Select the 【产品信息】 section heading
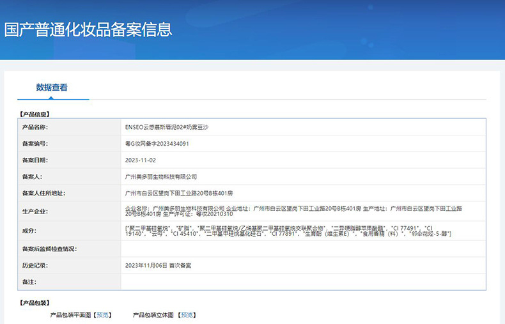Viewport: 505px width, 324px height. pyautogui.click(x=35, y=114)
